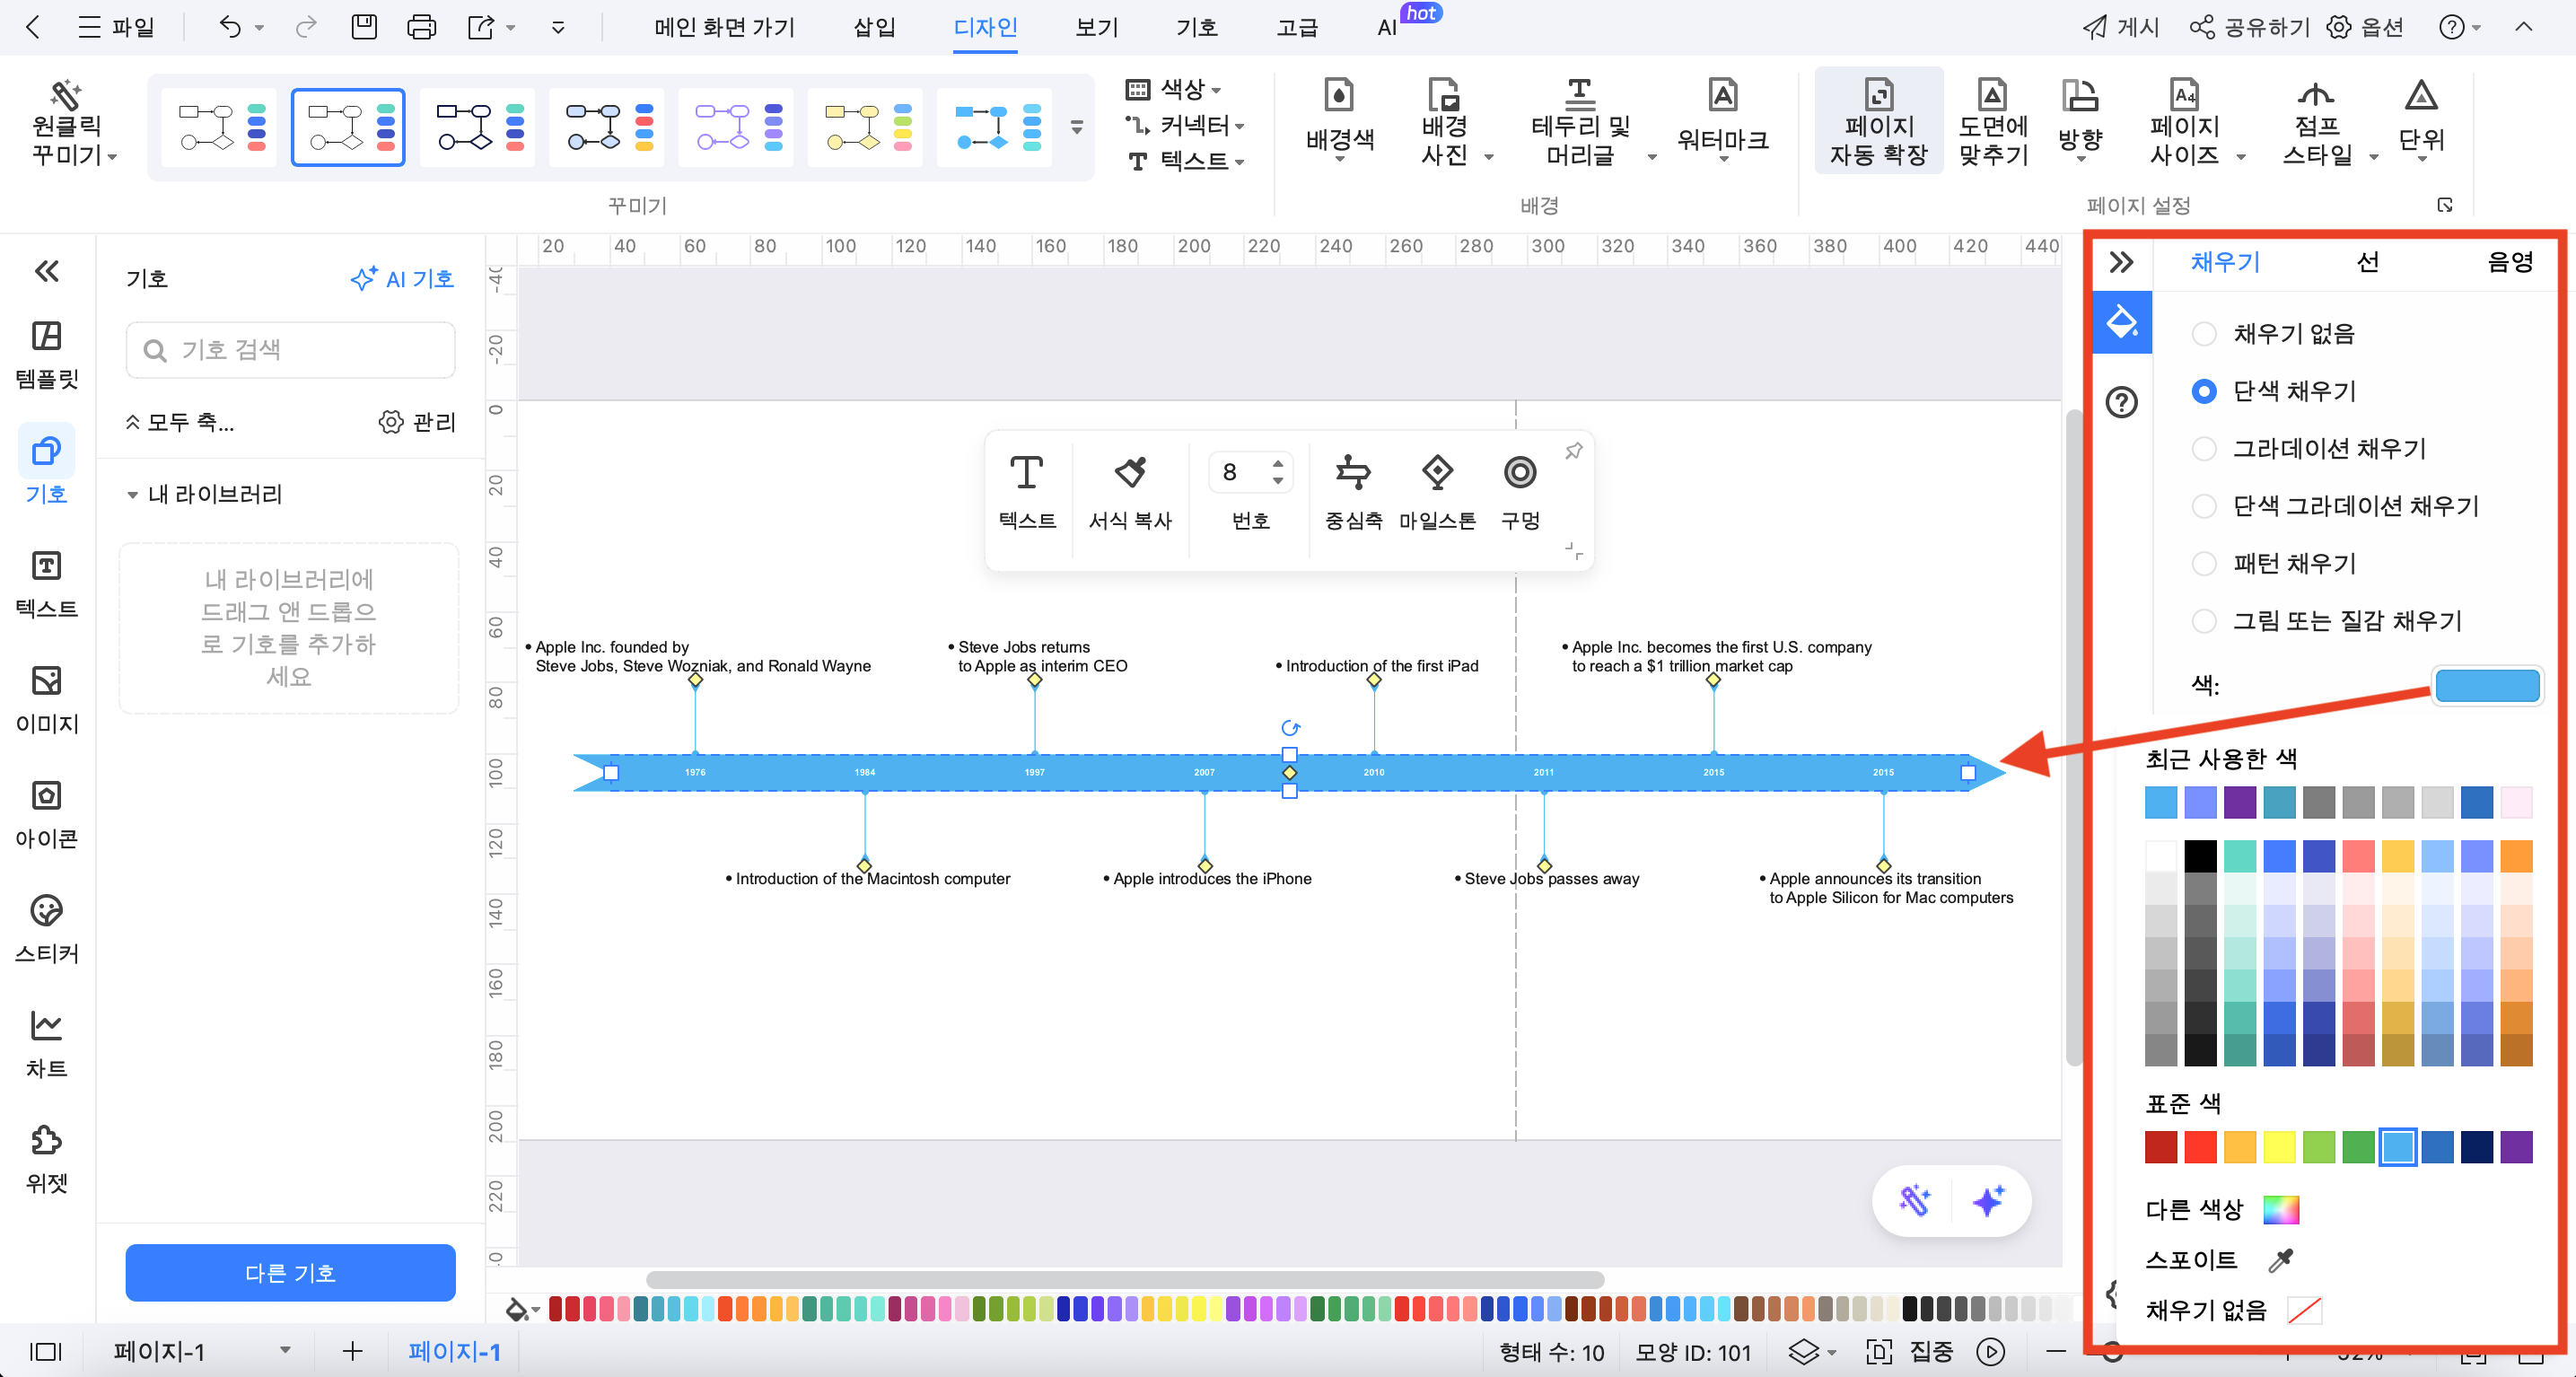
Task: Select 단색 채우기 radio option
Action: [x=2204, y=391]
